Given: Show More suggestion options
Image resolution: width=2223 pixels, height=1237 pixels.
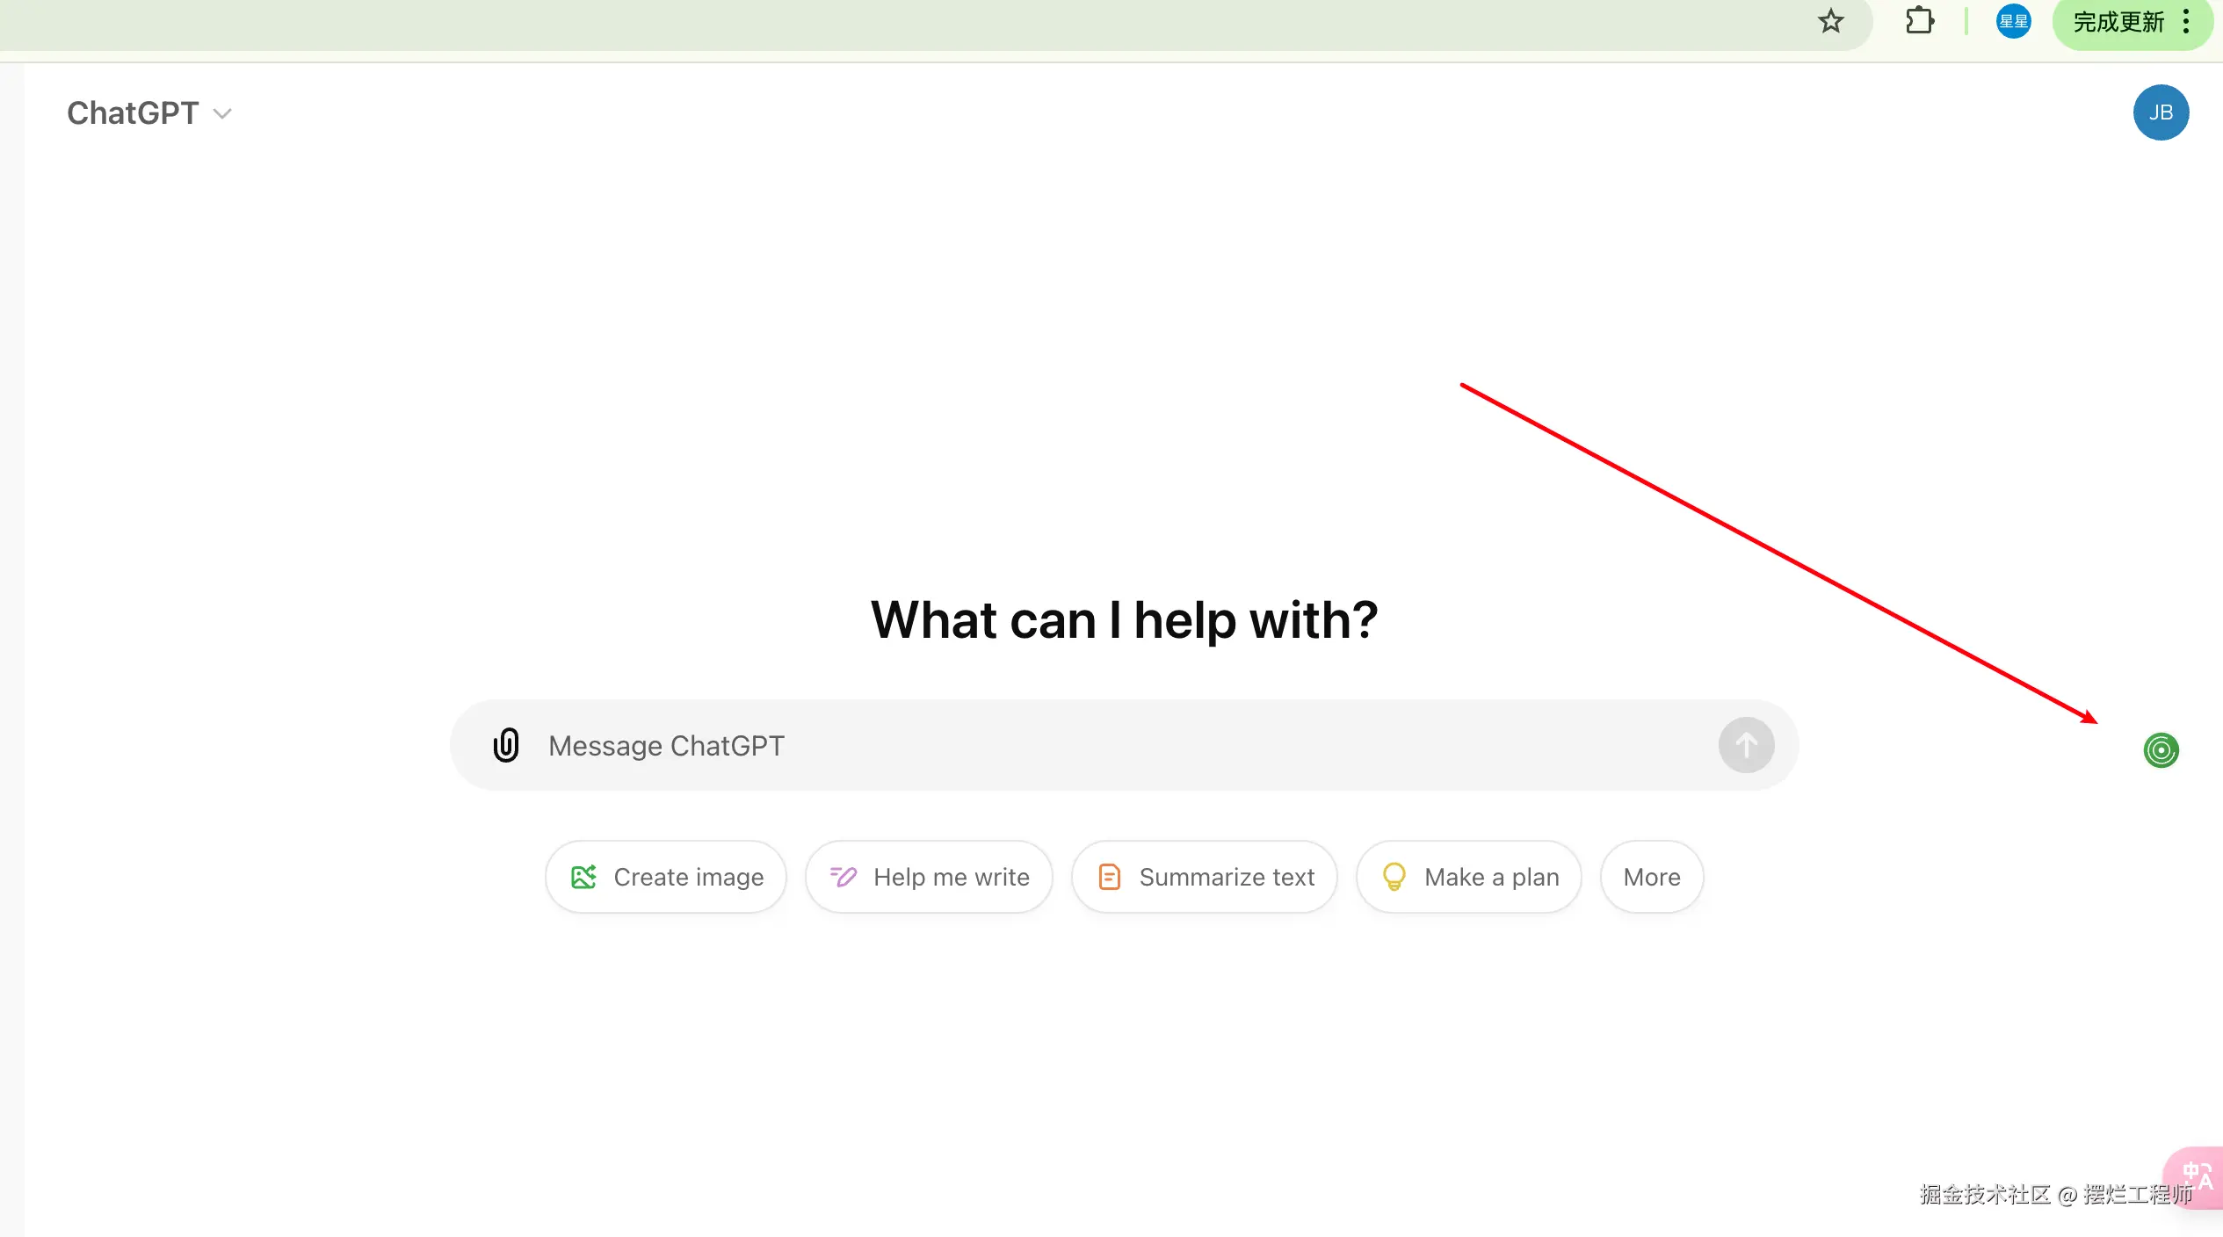Looking at the screenshot, I should click(1651, 877).
